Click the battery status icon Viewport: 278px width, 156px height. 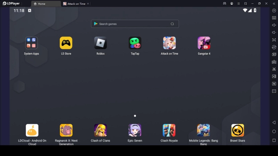click(255, 10)
